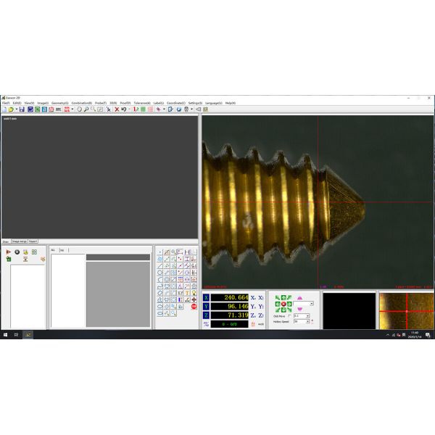Click the black circled X icon
The height and width of the screenshot is (435, 435).
(17, 252)
